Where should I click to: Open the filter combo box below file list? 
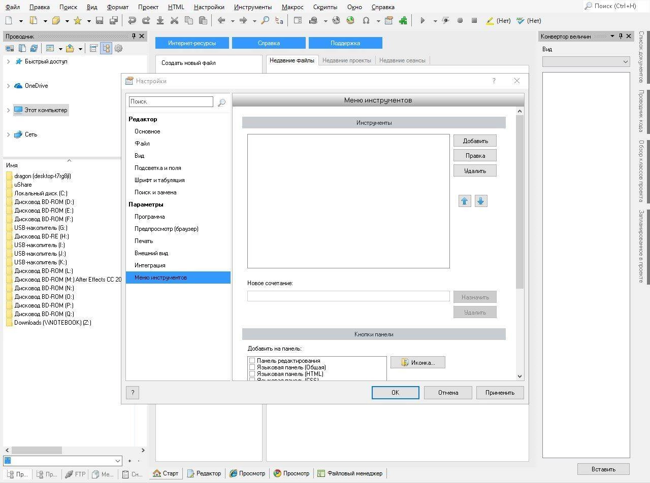point(63,461)
